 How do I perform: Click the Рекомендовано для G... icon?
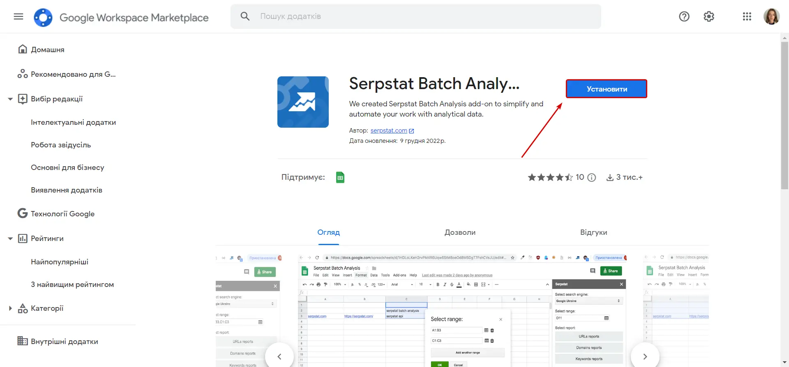click(23, 74)
